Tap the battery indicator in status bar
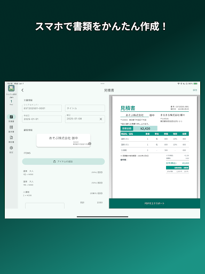 [195, 83]
